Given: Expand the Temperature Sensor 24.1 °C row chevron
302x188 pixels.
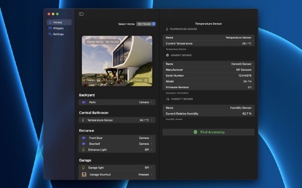Looking at the screenshot, I should coord(152,120).
